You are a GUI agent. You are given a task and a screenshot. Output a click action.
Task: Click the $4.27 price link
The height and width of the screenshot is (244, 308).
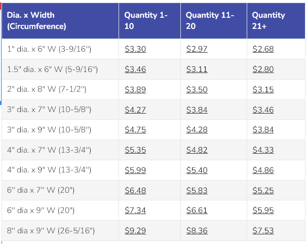coord(135,110)
